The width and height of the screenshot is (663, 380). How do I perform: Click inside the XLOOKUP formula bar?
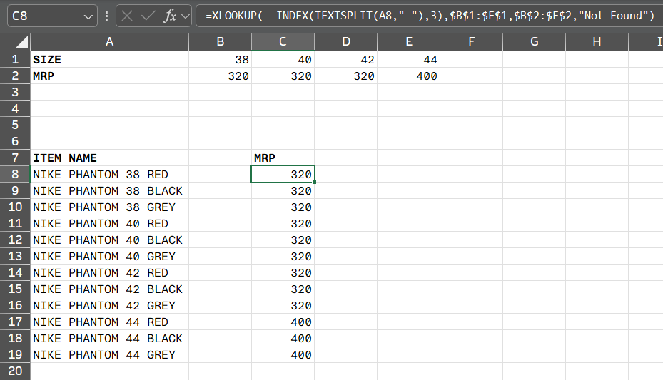[x=429, y=16]
